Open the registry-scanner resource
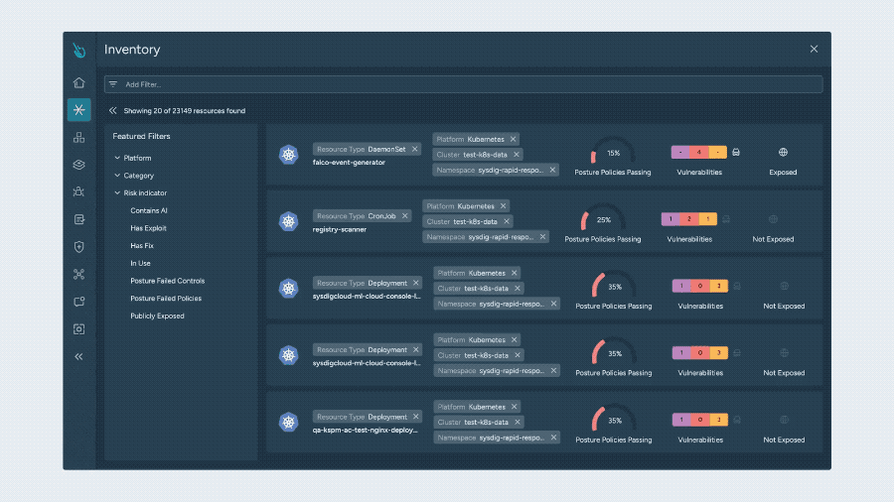 340,229
